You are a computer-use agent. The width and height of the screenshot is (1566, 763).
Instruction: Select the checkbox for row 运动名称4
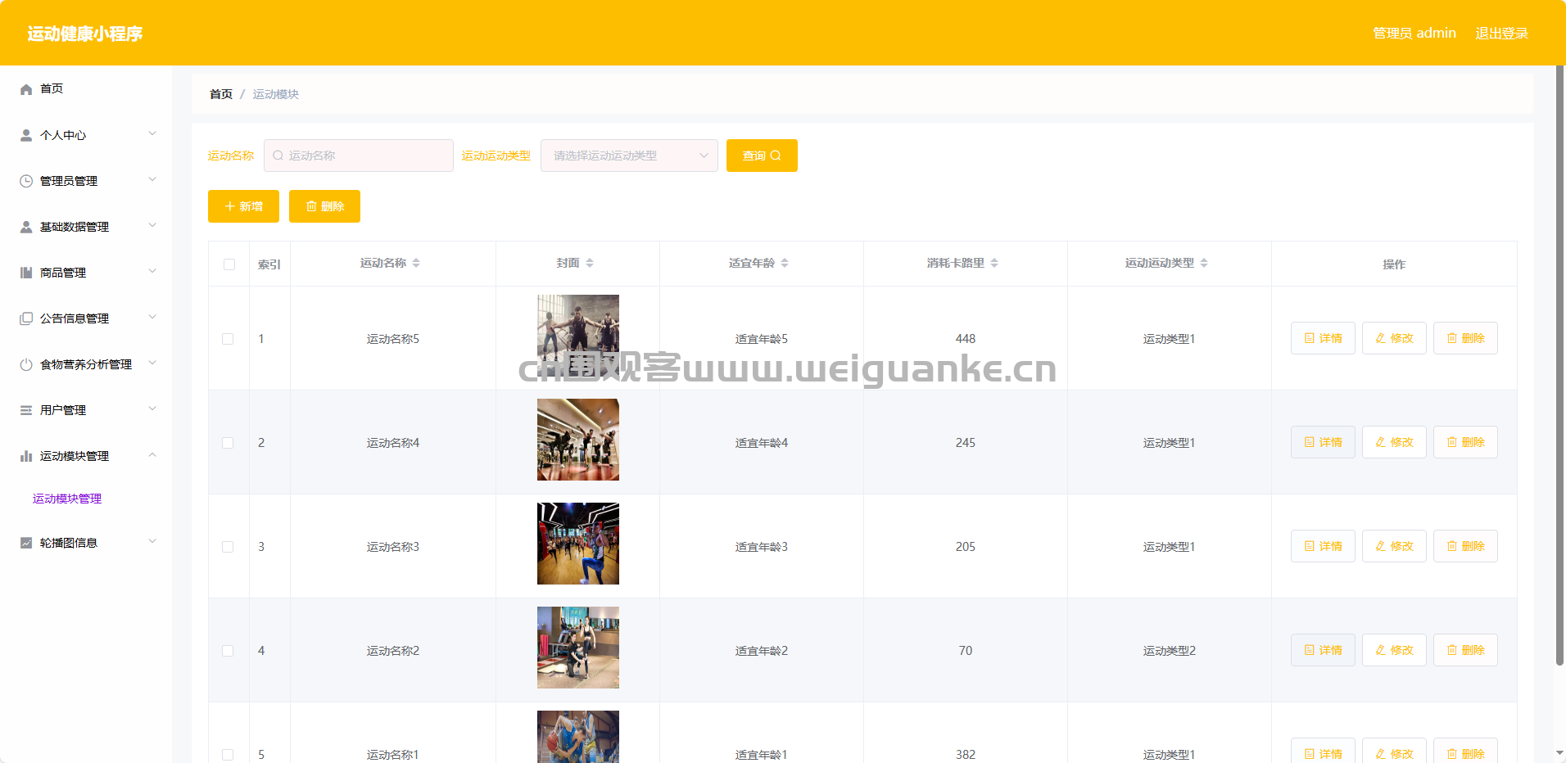coord(228,443)
